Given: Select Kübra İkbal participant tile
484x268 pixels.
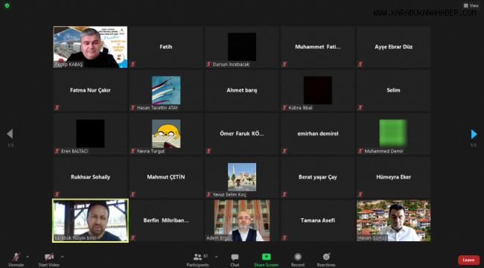Looking at the screenshot, I should click(318, 91).
